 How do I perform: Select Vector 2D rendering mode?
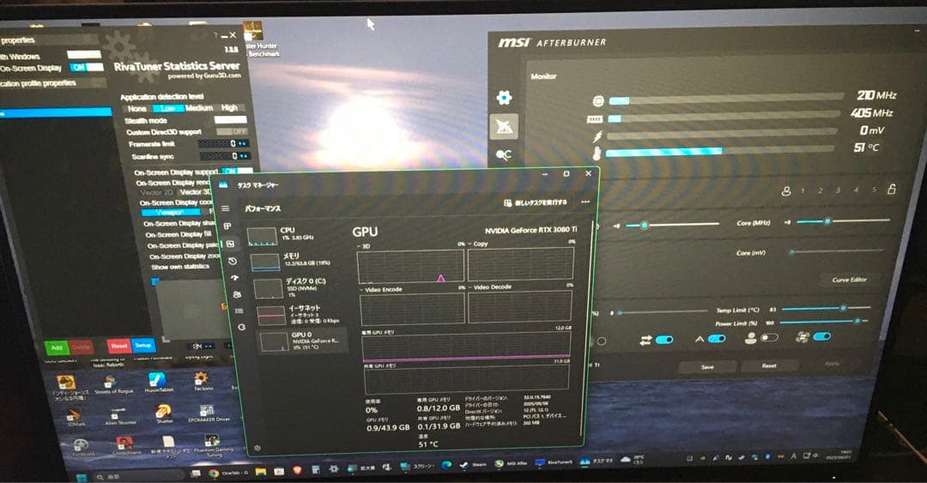157,193
